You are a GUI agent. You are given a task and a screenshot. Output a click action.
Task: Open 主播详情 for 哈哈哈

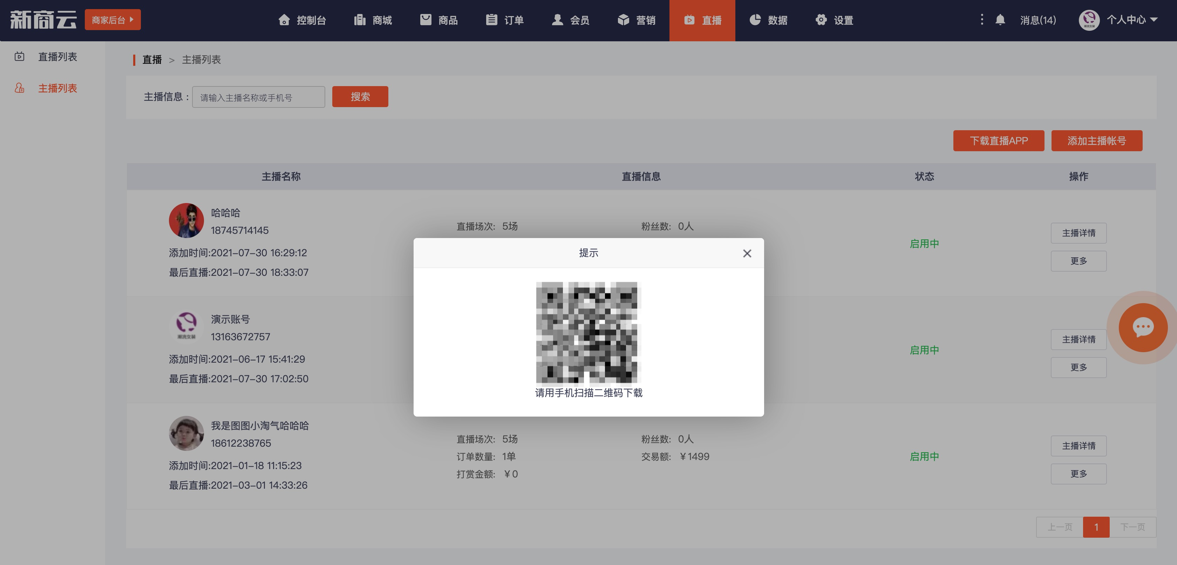pyautogui.click(x=1079, y=233)
